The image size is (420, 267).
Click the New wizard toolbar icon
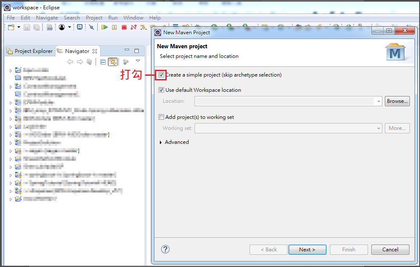pos(11,27)
